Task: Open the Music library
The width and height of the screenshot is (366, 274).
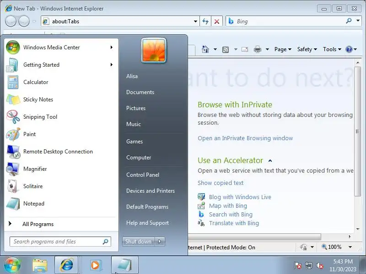Action: coord(134,124)
